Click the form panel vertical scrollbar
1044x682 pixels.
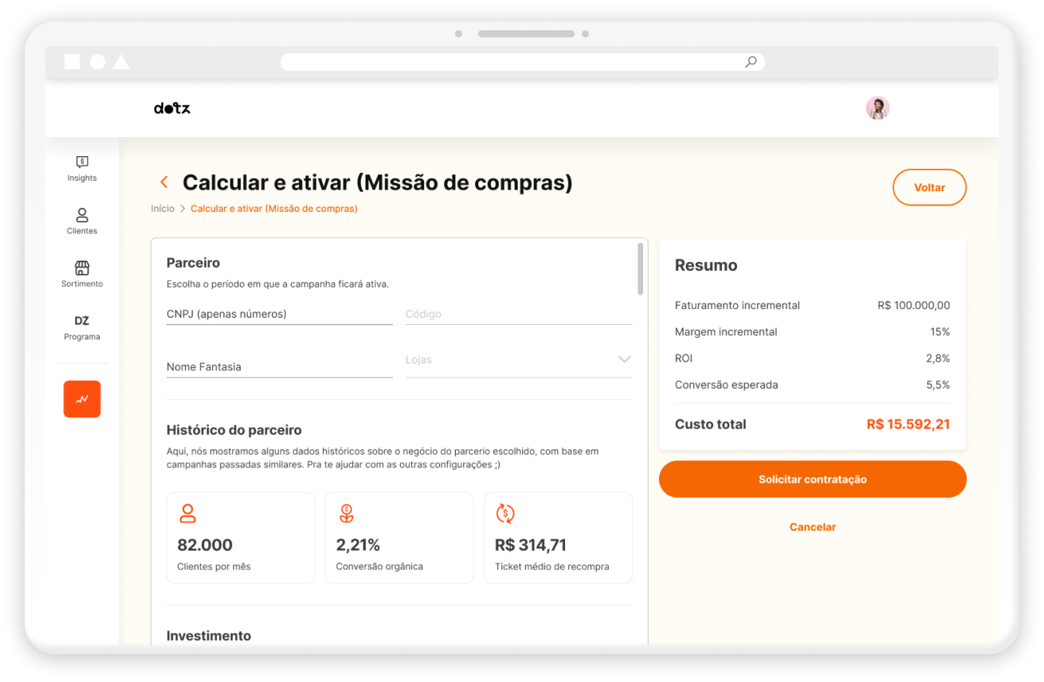[x=641, y=269]
